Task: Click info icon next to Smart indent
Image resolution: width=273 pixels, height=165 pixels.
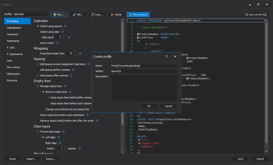Action: point(57,43)
